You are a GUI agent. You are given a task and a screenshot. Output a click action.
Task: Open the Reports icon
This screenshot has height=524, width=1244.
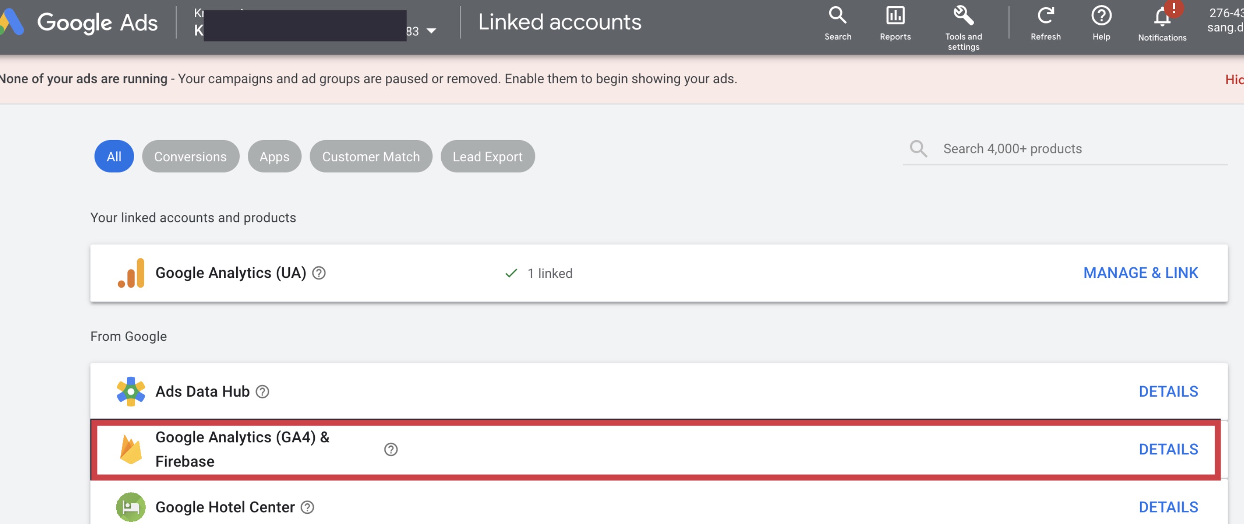click(895, 16)
